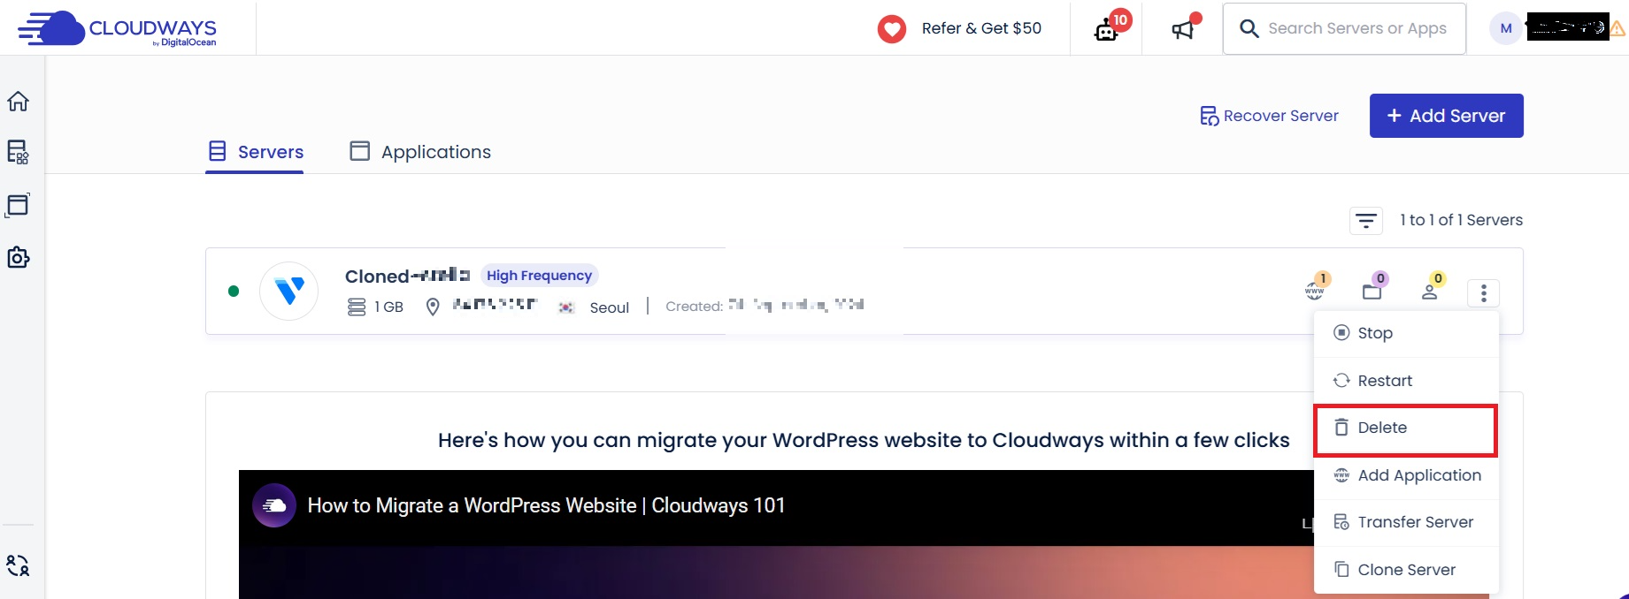
Task: Switch to the Applications tab
Action: 420,152
